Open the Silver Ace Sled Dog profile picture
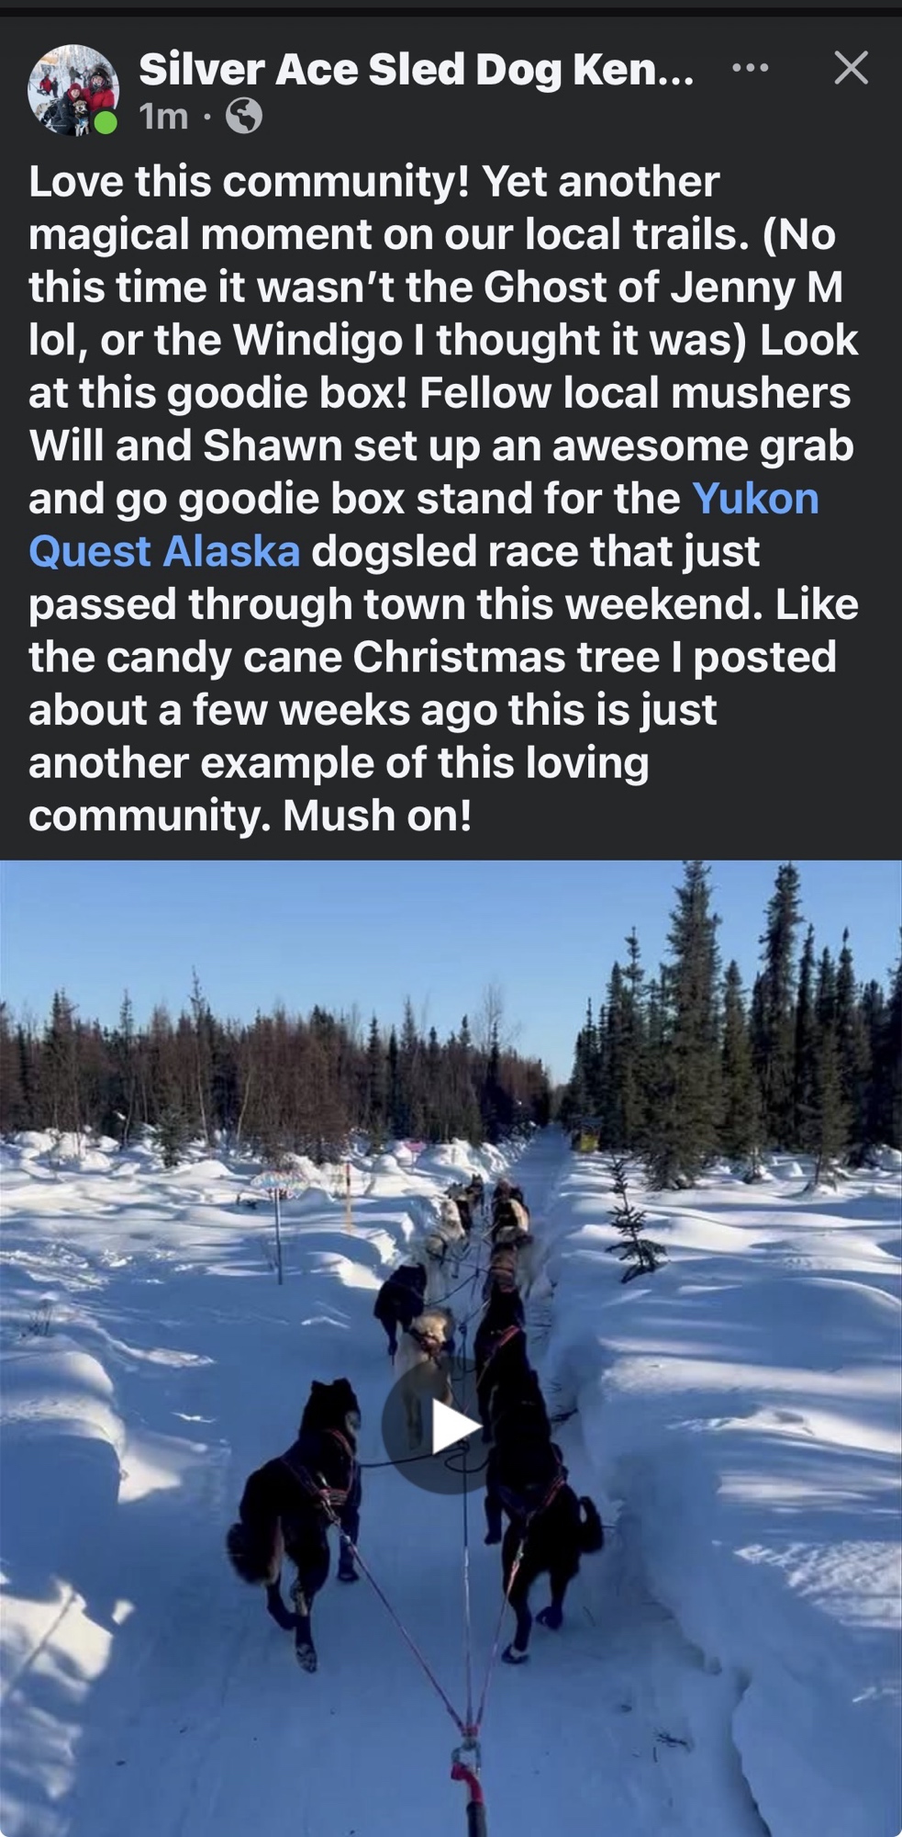The width and height of the screenshot is (902, 1837). (x=73, y=90)
